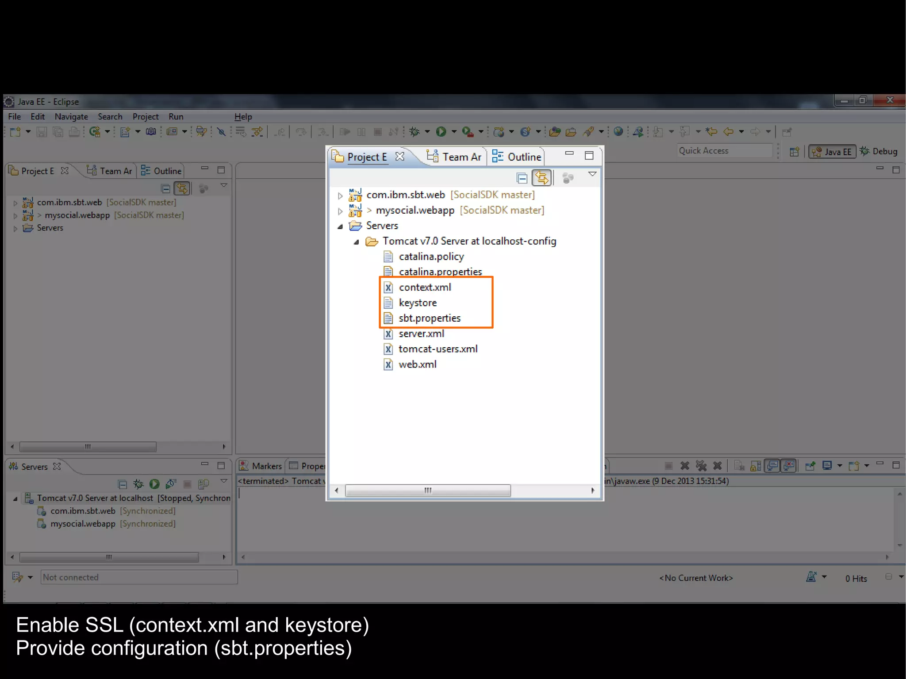Viewport: 906px width, 679px height.
Task: Open the Help menu
Action: (x=243, y=117)
